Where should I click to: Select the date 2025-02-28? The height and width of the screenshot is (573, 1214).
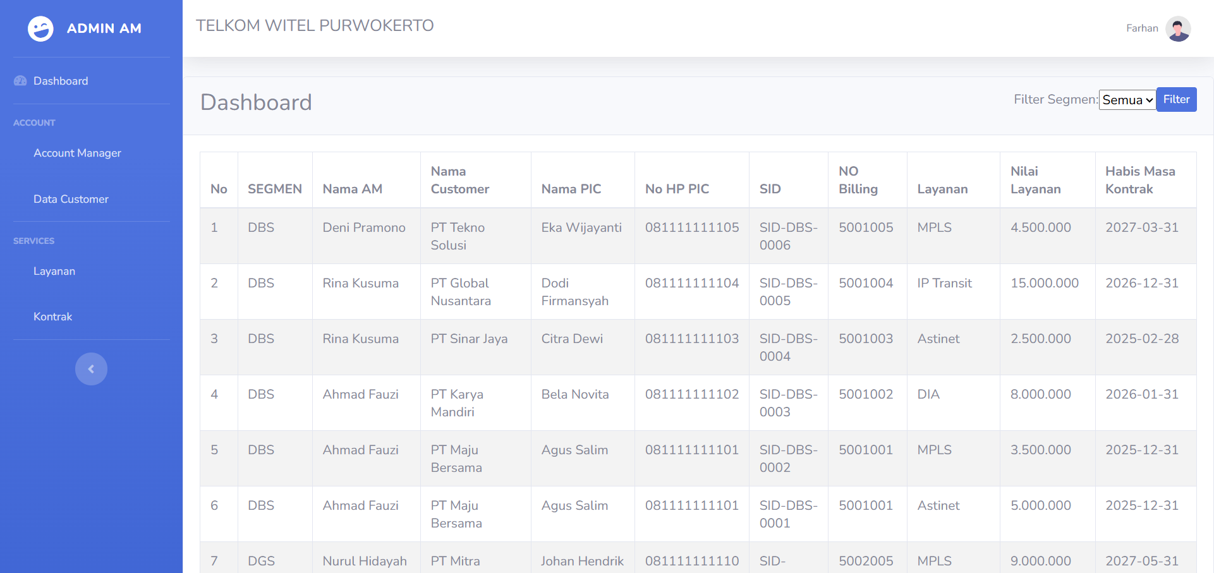point(1142,339)
